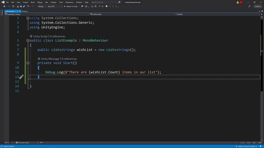Click the Undo toolbar icon
The height and width of the screenshot is (148, 264).
[28, 7]
